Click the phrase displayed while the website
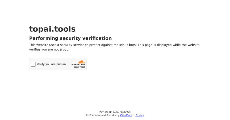Viewport: 230px width, 120px height. [x=178, y=45]
